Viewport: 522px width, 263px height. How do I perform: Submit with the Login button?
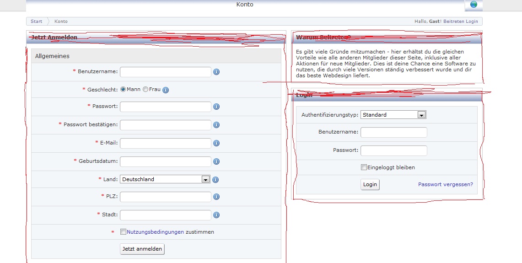pyautogui.click(x=370, y=184)
